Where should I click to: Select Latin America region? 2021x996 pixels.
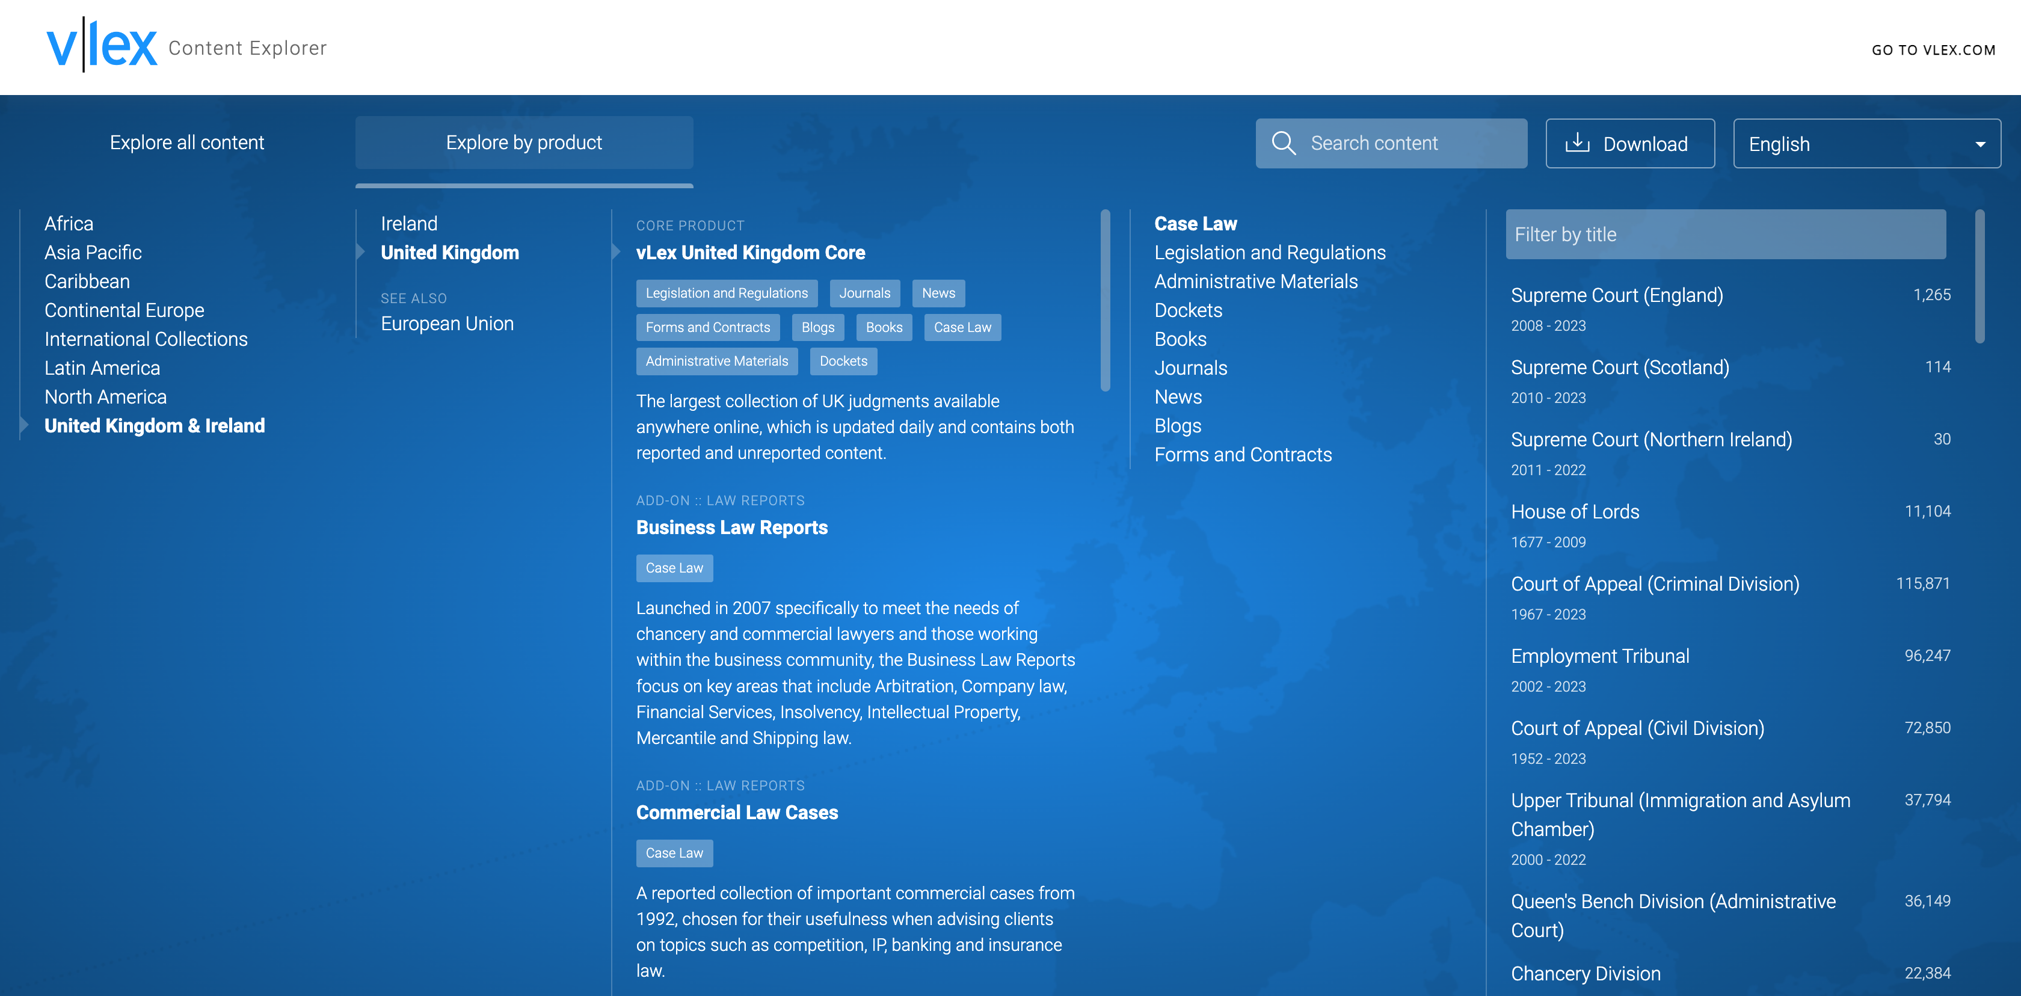tap(102, 368)
